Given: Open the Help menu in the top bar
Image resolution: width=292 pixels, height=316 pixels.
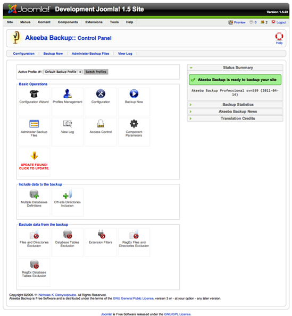Looking at the screenshot, I should pyautogui.click(x=130, y=22).
